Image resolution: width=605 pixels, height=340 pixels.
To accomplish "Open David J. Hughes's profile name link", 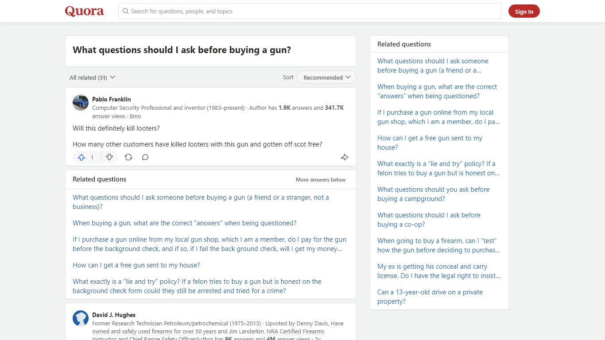I will (114, 315).
